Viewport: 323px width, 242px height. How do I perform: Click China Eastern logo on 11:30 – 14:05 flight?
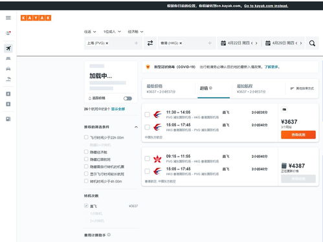point(157,115)
